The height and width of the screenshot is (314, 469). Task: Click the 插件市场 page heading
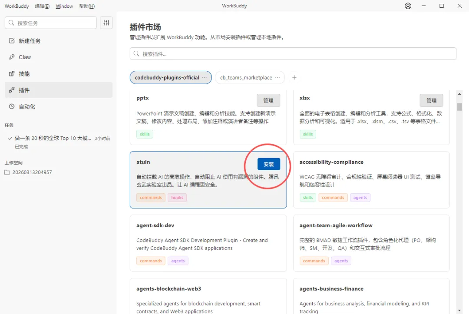click(x=145, y=27)
